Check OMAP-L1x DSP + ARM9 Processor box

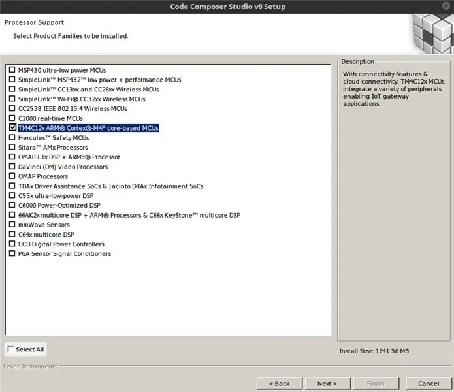12,157
